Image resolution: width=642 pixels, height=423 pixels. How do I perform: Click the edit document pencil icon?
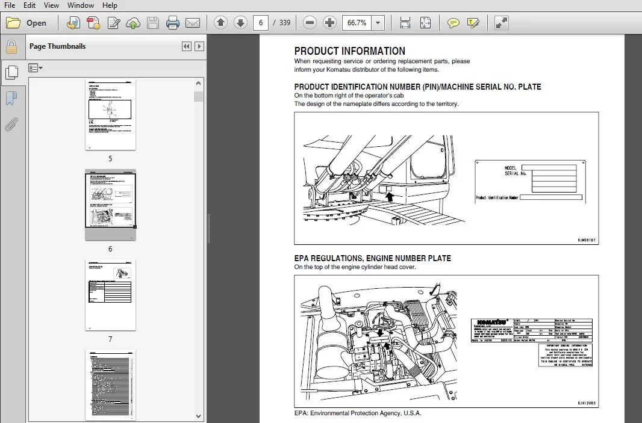click(113, 23)
